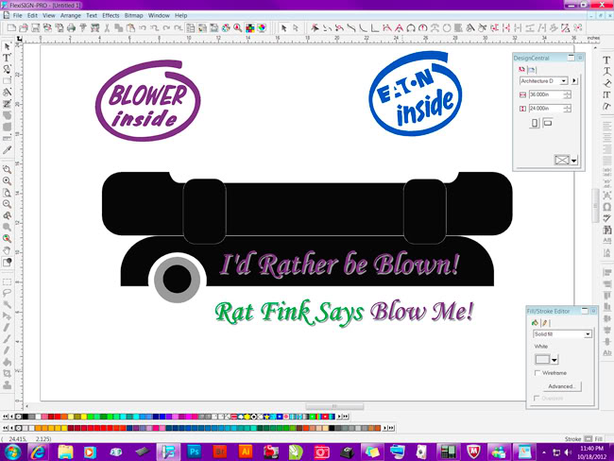Open the View menu
The image size is (614, 461).
pyautogui.click(x=49, y=16)
